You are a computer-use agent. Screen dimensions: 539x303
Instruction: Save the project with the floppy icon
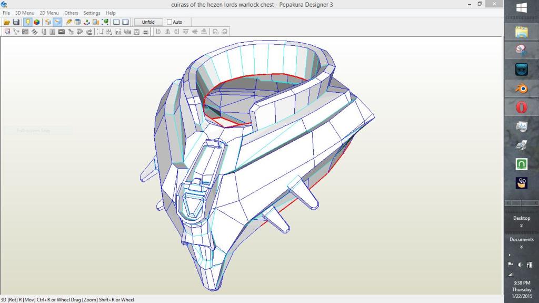(x=16, y=22)
